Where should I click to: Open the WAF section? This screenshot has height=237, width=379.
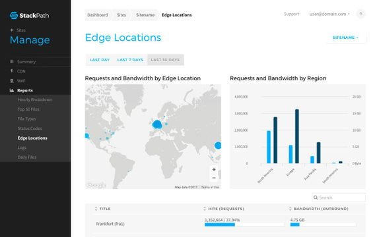(x=21, y=81)
